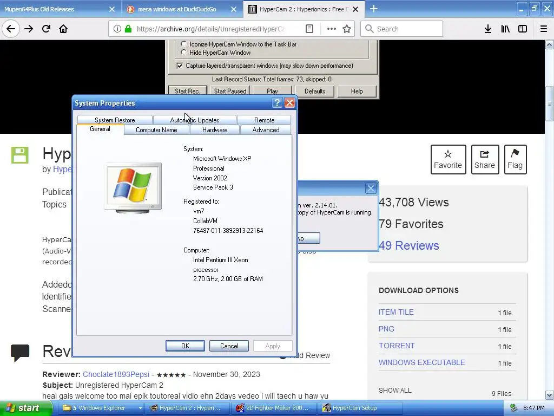Switch to HyperCam Setup taskbar button
554x416 pixels.
pos(360,408)
